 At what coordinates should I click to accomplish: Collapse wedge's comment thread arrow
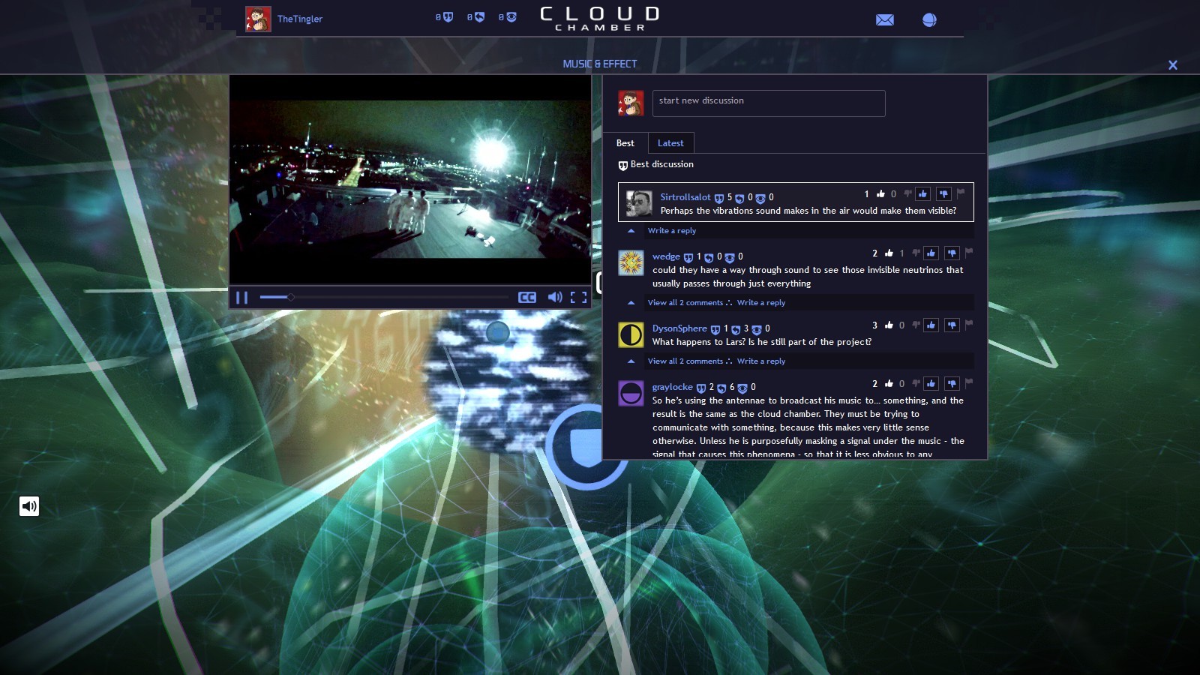pos(631,303)
